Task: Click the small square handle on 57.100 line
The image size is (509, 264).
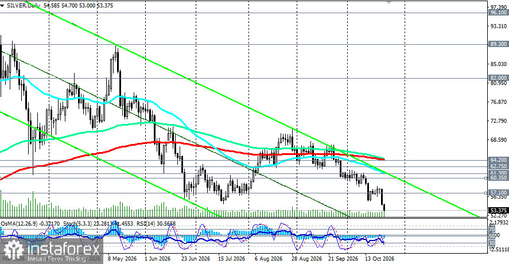Action: (x=485, y=193)
